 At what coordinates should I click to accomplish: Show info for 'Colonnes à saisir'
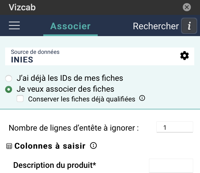(x=93, y=146)
